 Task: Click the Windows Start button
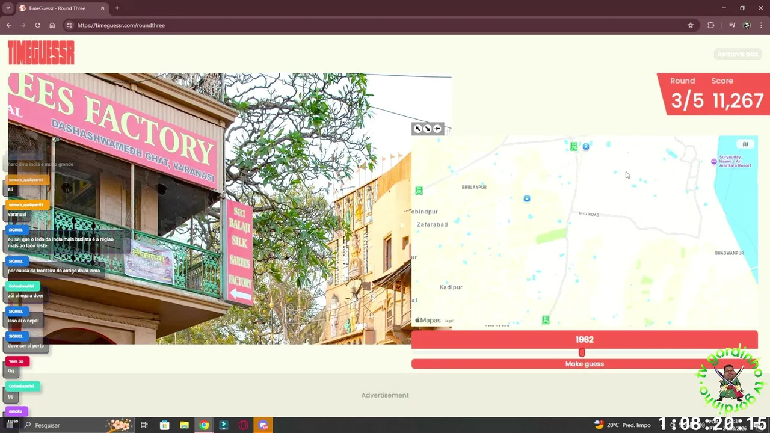[9, 425]
